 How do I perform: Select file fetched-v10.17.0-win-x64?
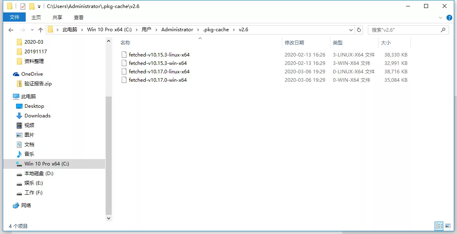click(158, 80)
